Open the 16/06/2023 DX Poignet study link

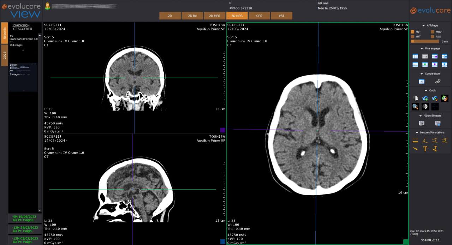click(x=23, y=218)
